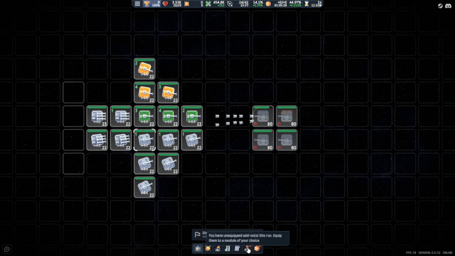The image size is (455, 256).
Task: Select the green module labeled 4
Action: pyautogui.click(x=168, y=117)
